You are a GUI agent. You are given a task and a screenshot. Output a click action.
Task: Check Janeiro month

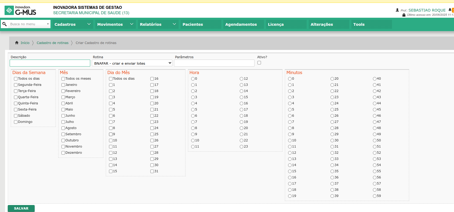pos(63,85)
